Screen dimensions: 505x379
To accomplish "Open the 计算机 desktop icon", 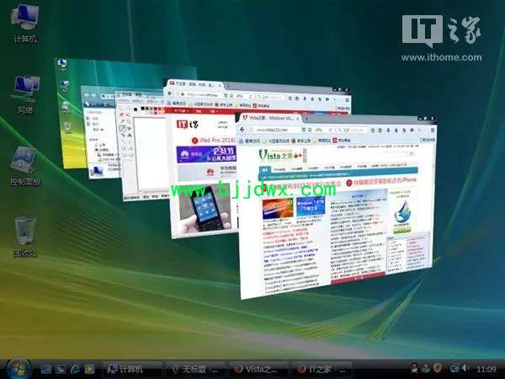I will point(25,24).
